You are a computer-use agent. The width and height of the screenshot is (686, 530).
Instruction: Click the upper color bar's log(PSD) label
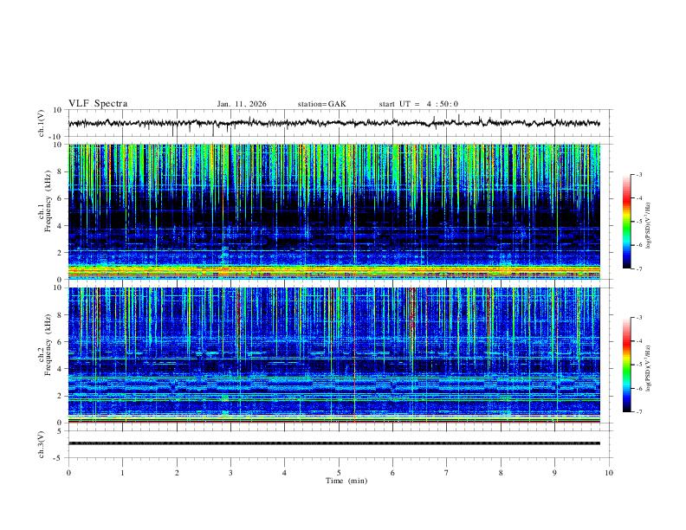click(649, 225)
